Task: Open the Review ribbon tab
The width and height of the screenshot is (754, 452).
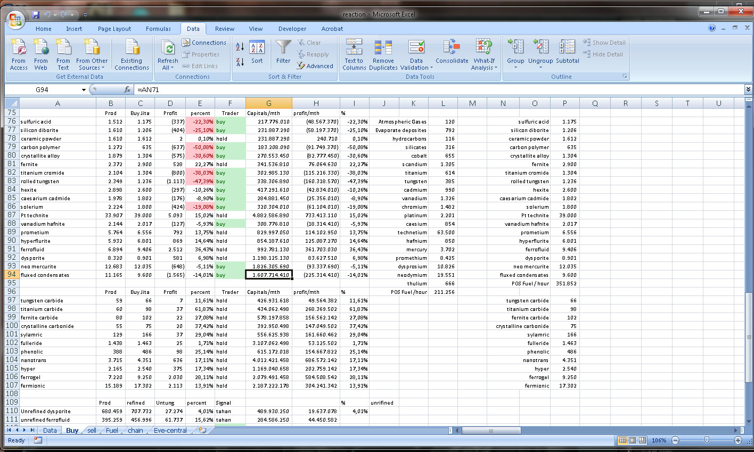Action: [225, 29]
